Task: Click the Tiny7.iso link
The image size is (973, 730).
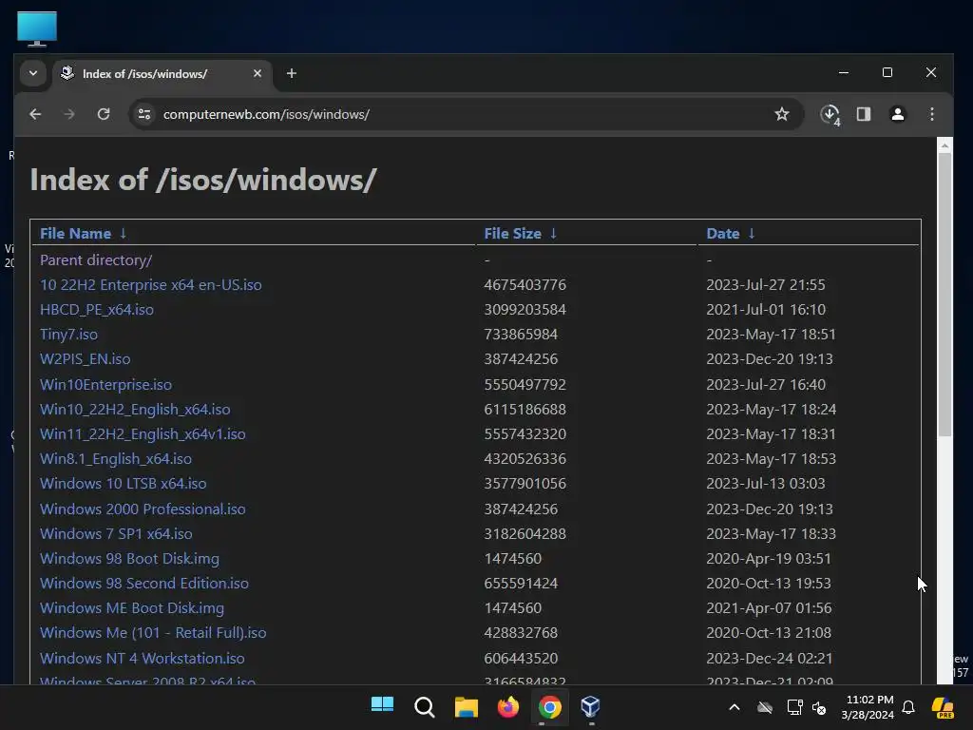Action: [x=68, y=335]
